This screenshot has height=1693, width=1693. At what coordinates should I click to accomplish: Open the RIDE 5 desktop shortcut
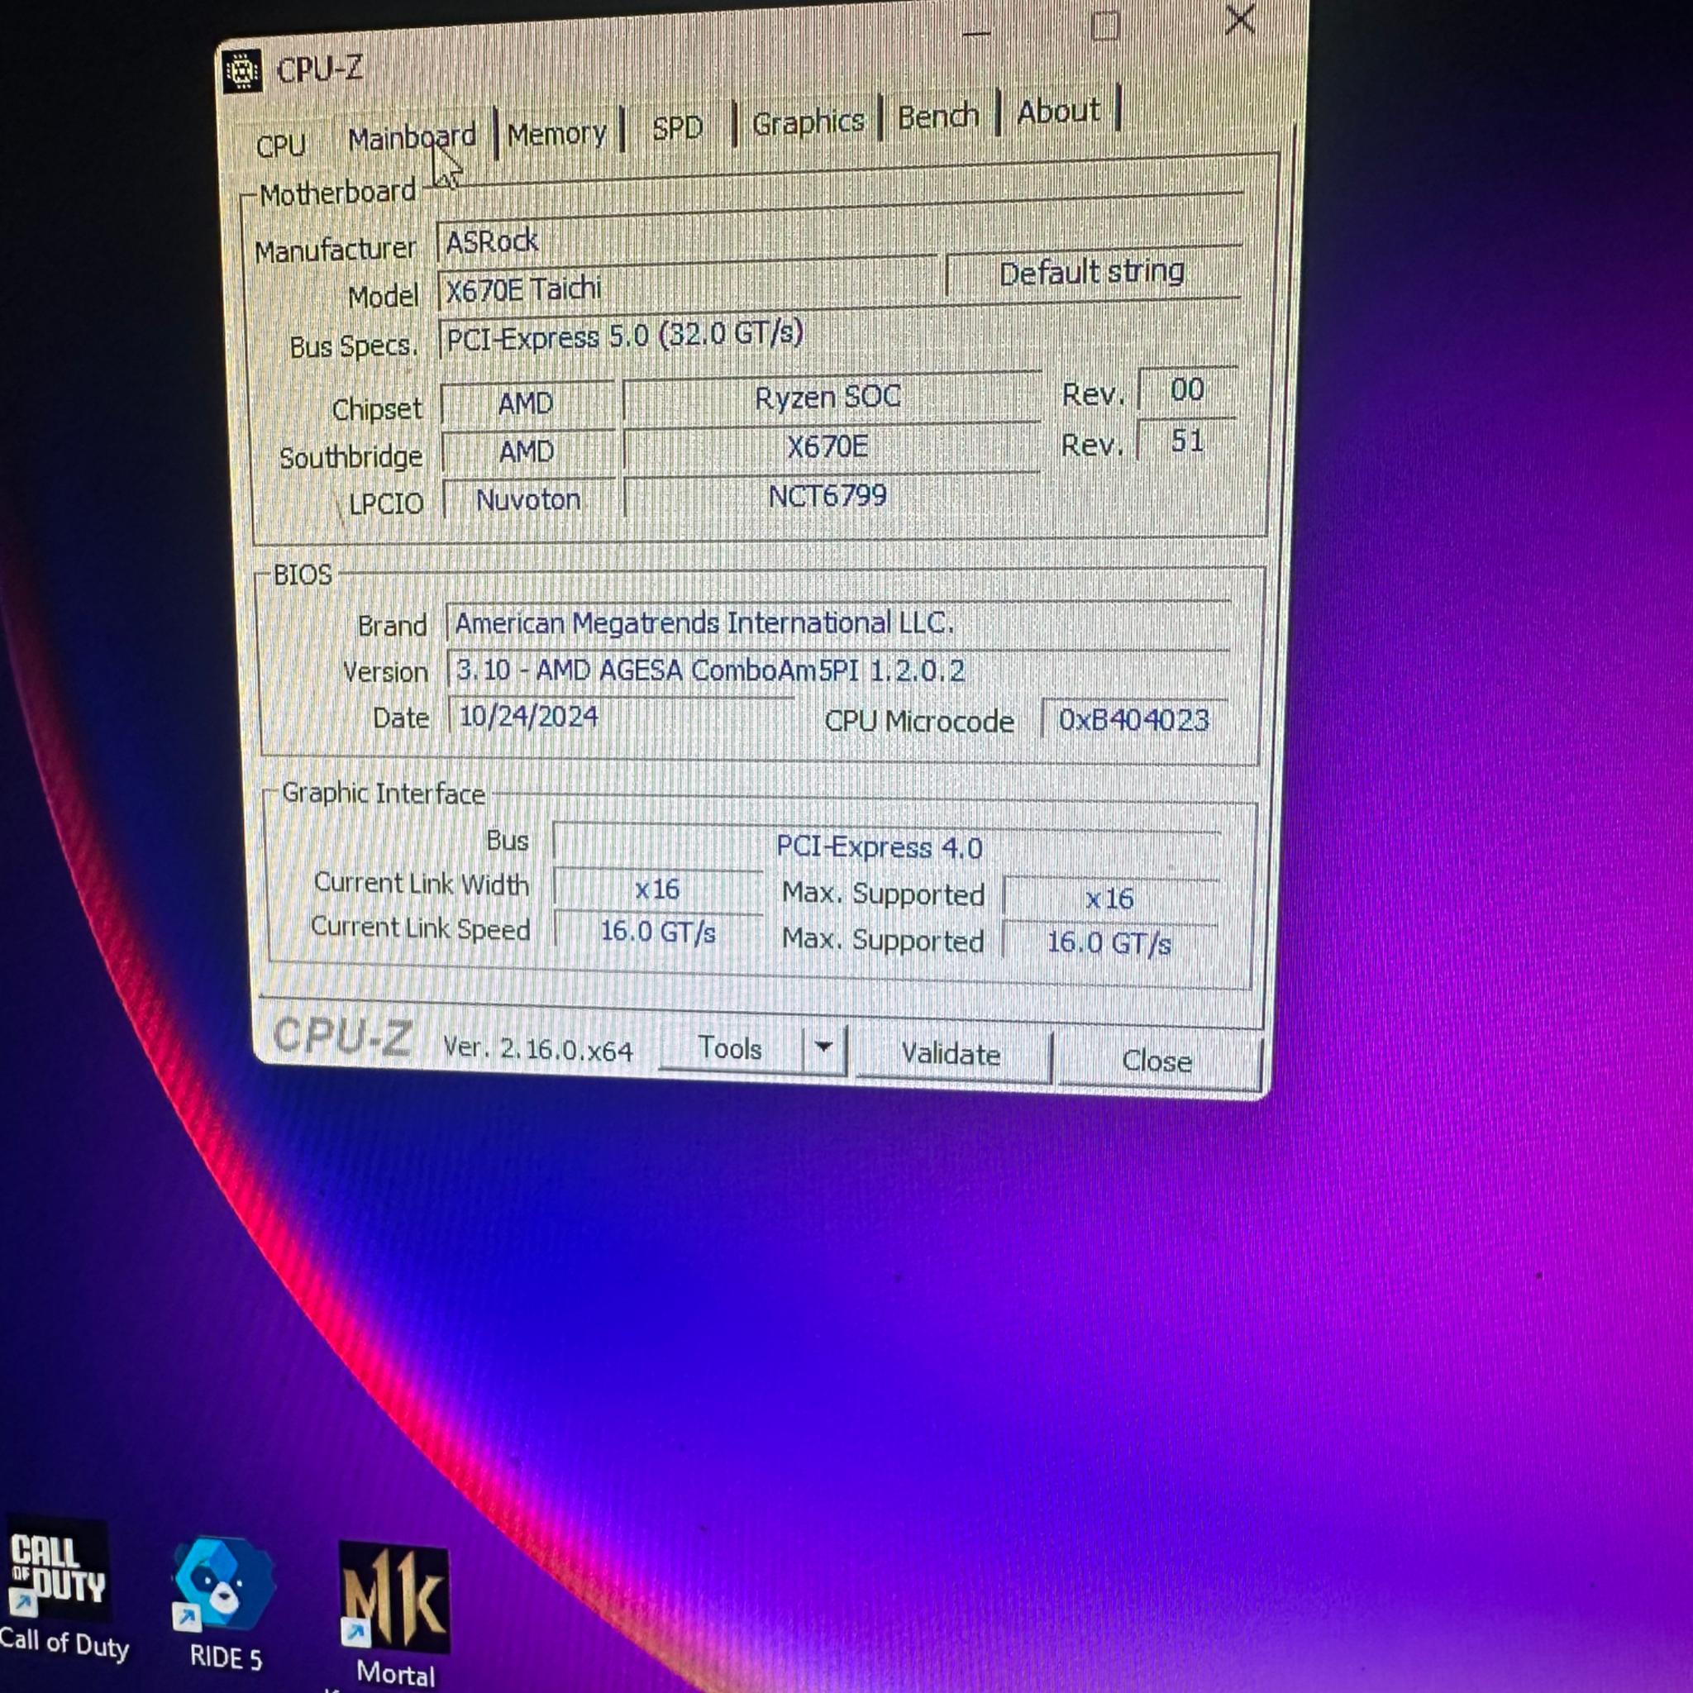pos(224,1605)
